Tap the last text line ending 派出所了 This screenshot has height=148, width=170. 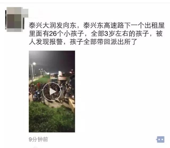point(83,42)
